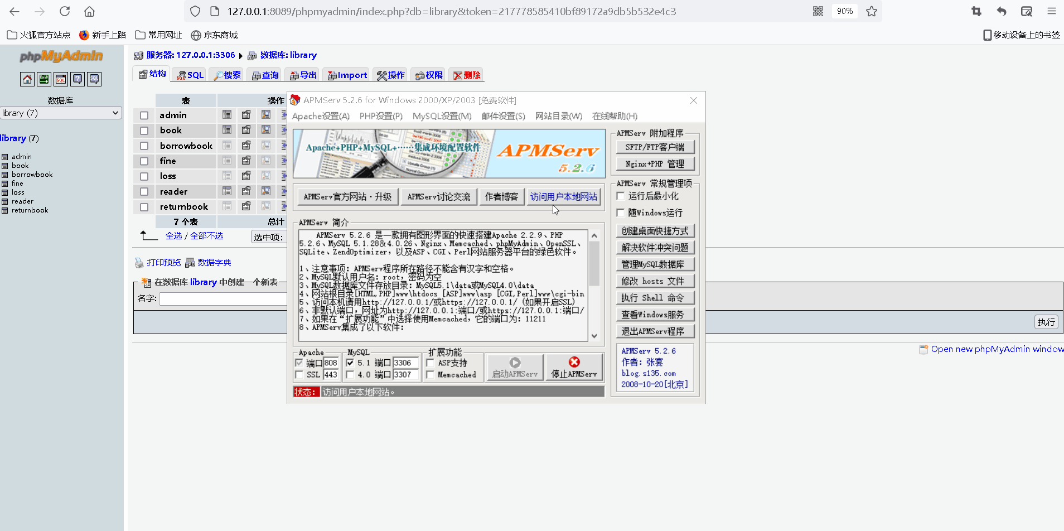Click the structure icon in returnbook row
This screenshot has height=531, width=1064.
(246, 206)
